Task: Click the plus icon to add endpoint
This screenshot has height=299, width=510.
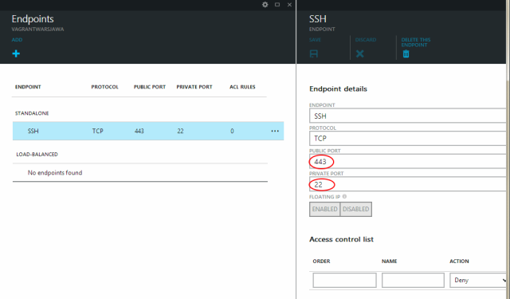Action: pyautogui.click(x=16, y=53)
